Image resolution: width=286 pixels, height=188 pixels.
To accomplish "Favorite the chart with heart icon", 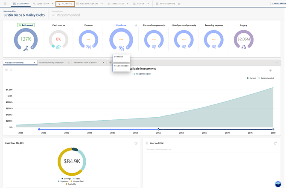I will pos(11,70).
